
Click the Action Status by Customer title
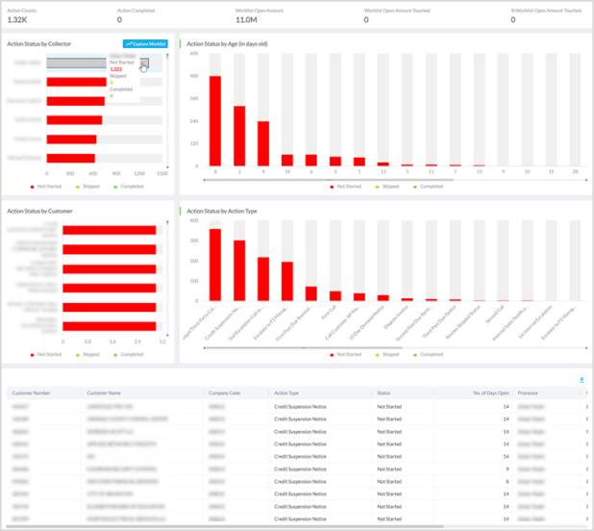(x=39, y=211)
